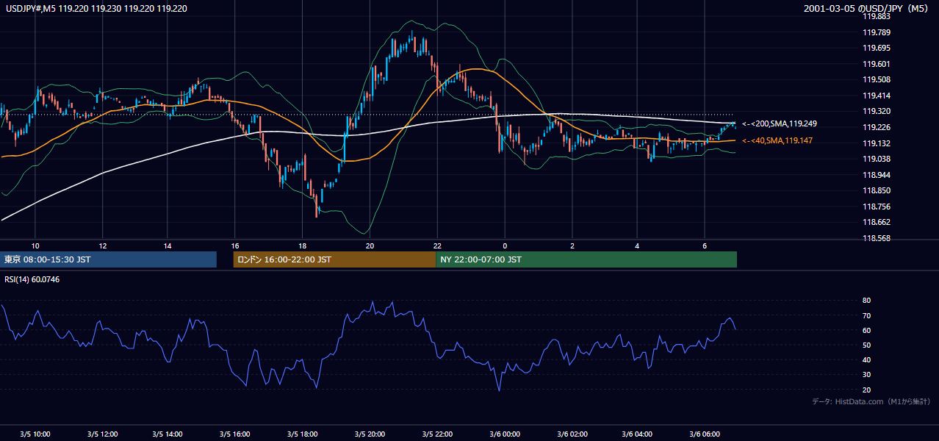Click price axis value 119.601
Viewport: 939px width, 441px height.
click(876, 64)
